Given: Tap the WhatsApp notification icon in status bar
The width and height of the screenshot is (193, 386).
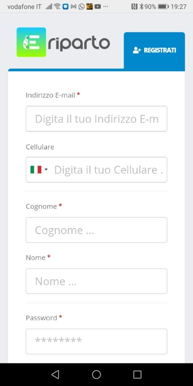Looking at the screenshot, I should (x=81, y=7).
